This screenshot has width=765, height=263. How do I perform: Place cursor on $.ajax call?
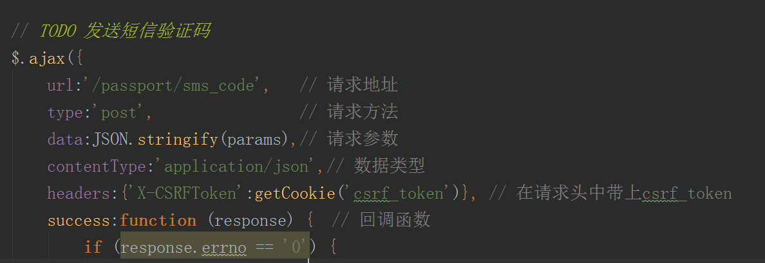39,59
